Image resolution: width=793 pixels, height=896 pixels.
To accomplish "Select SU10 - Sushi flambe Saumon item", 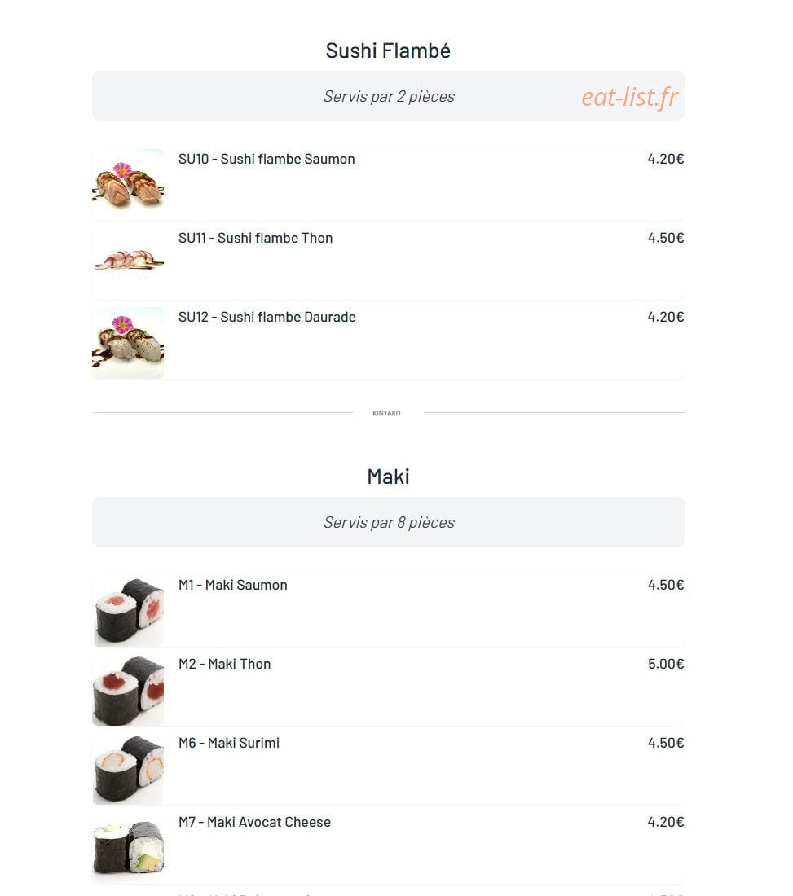I will click(267, 159).
